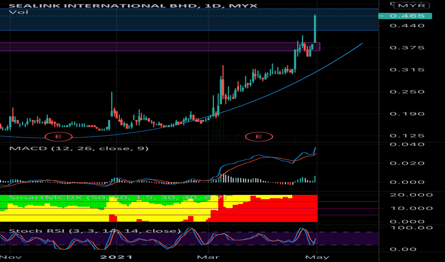
Task: Click the May date axis label
Action: pos(317,257)
